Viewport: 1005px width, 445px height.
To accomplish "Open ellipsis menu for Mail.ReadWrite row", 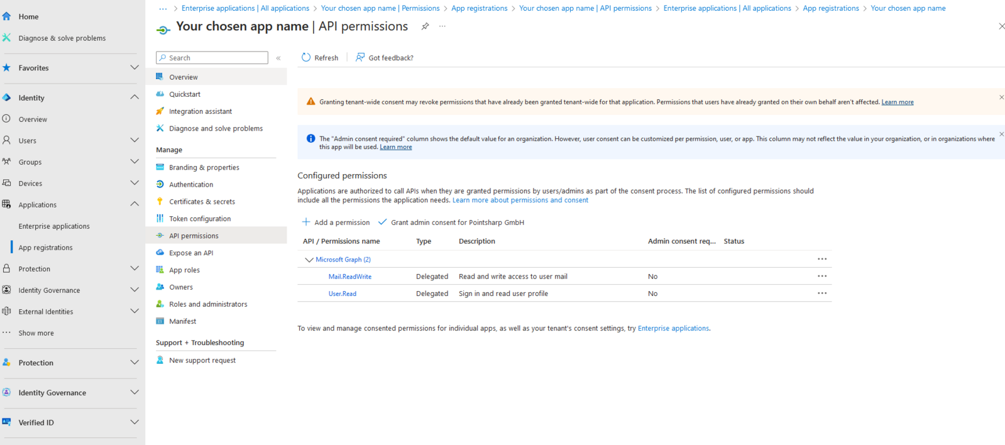I will click(x=822, y=276).
